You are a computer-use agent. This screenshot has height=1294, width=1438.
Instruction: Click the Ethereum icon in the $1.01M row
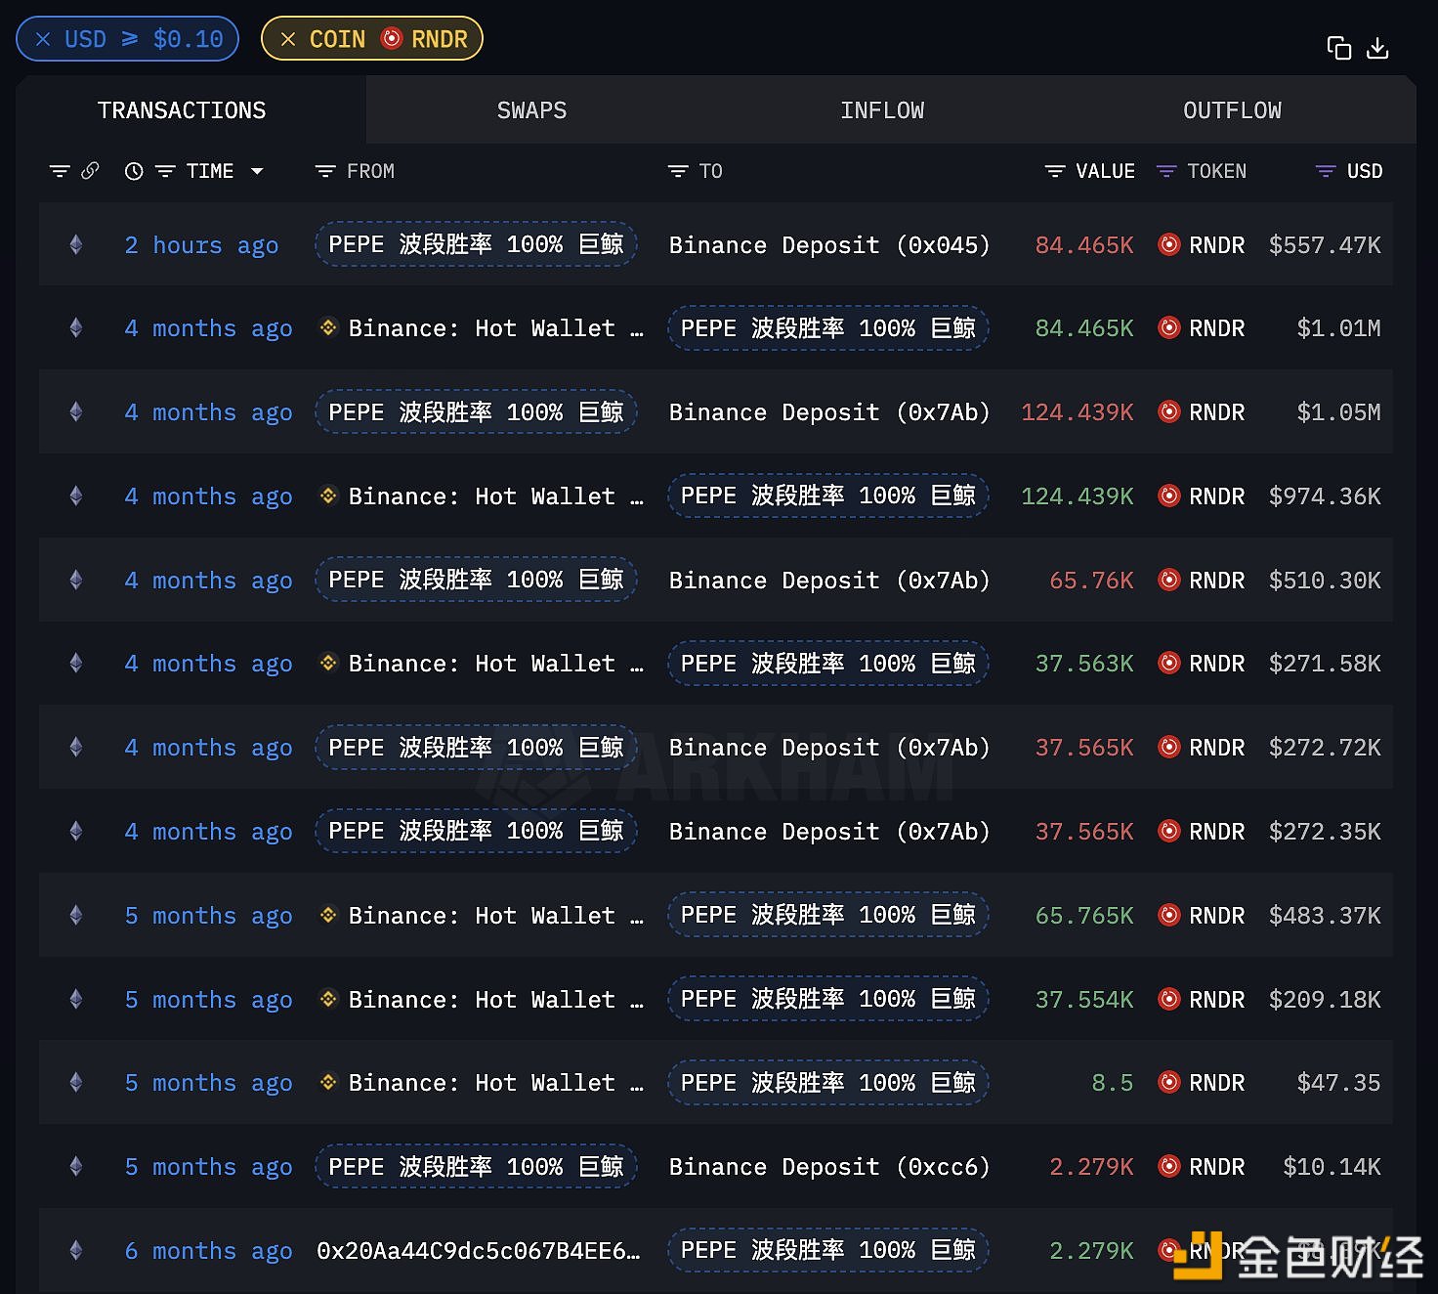pyautogui.click(x=76, y=328)
